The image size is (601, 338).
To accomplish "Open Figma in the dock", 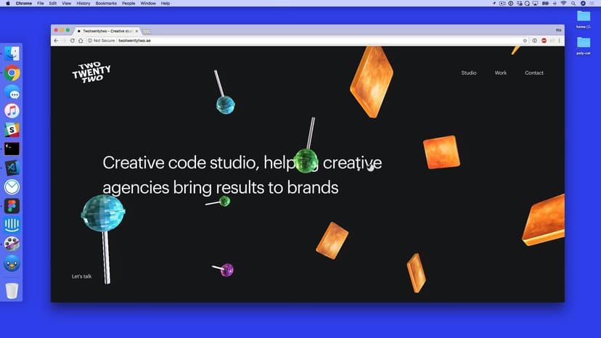I will (12, 206).
